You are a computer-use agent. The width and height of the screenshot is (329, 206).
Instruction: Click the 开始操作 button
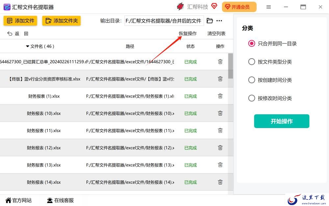[282, 121]
